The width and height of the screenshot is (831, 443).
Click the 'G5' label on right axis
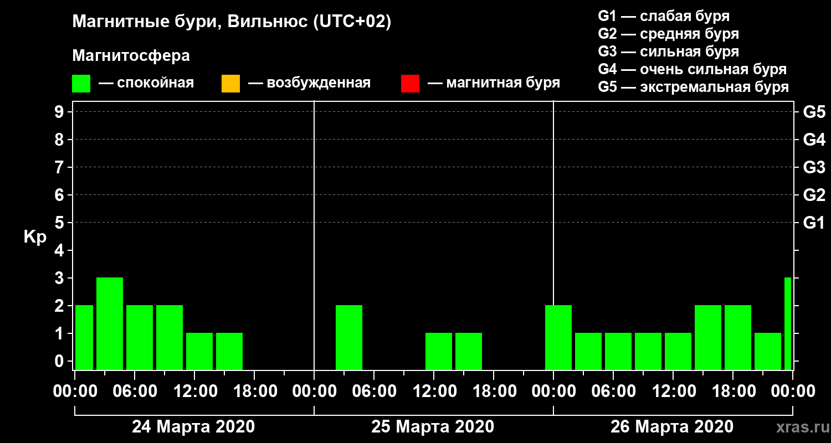click(814, 112)
